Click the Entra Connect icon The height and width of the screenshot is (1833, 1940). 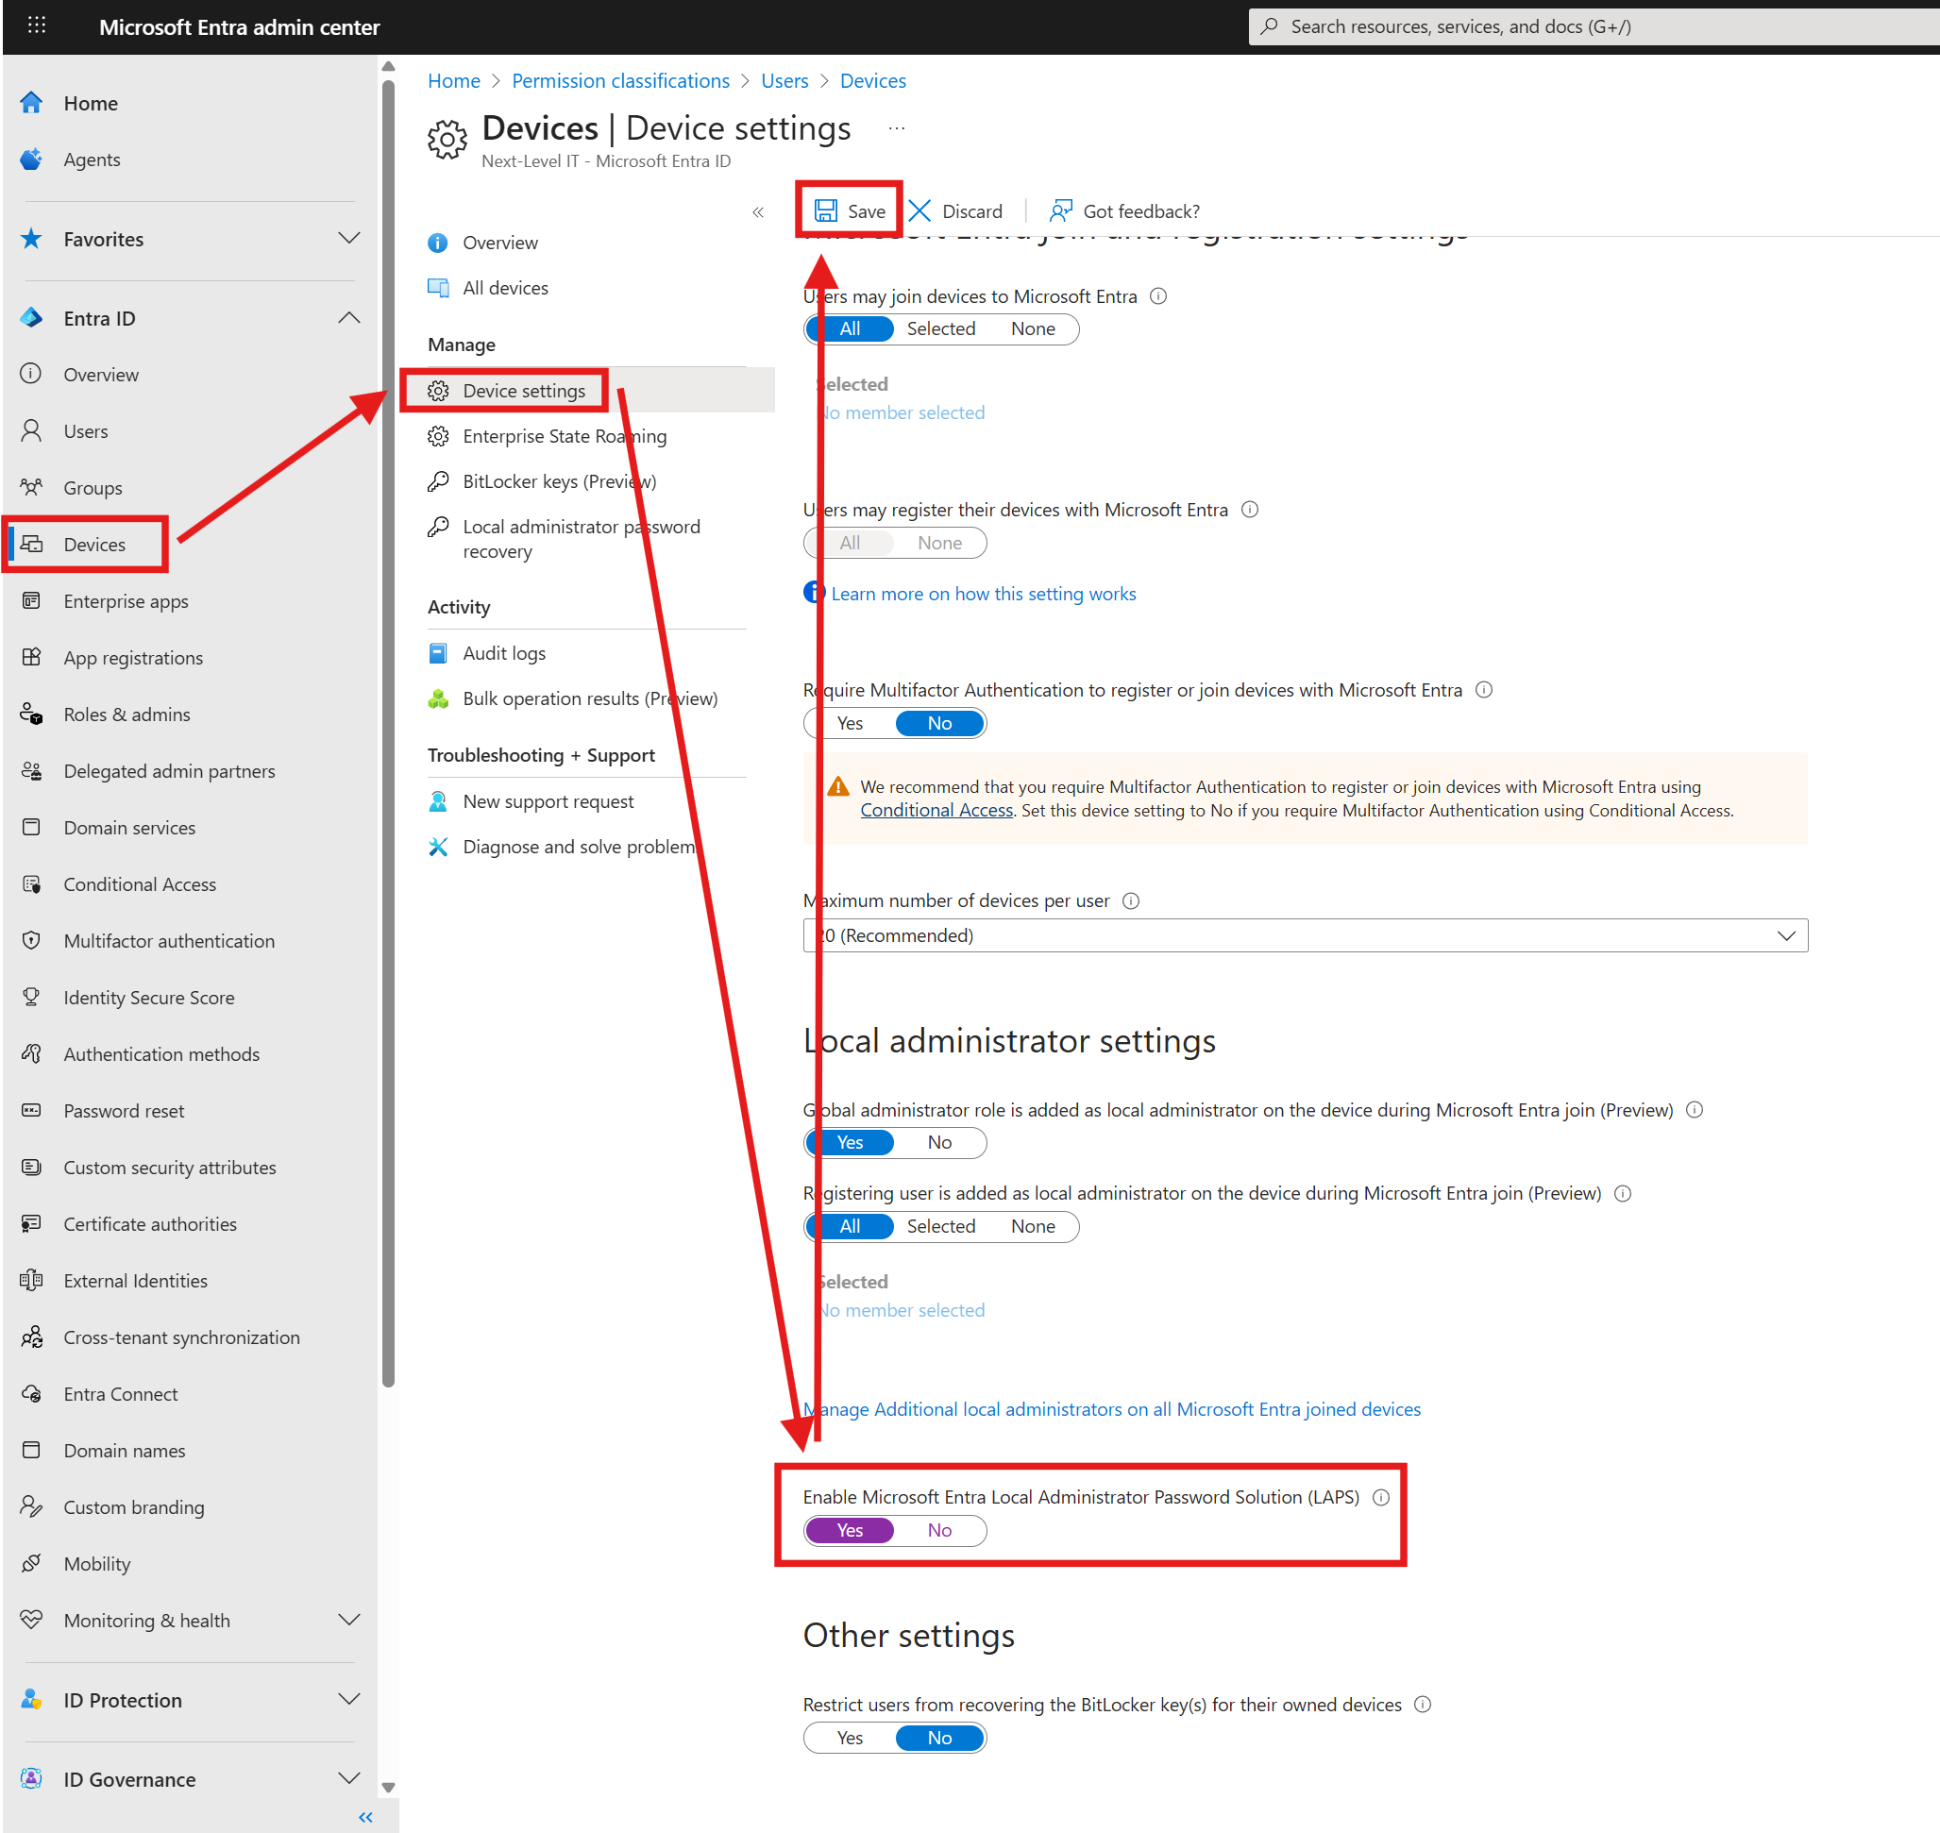click(x=31, y=1394)
